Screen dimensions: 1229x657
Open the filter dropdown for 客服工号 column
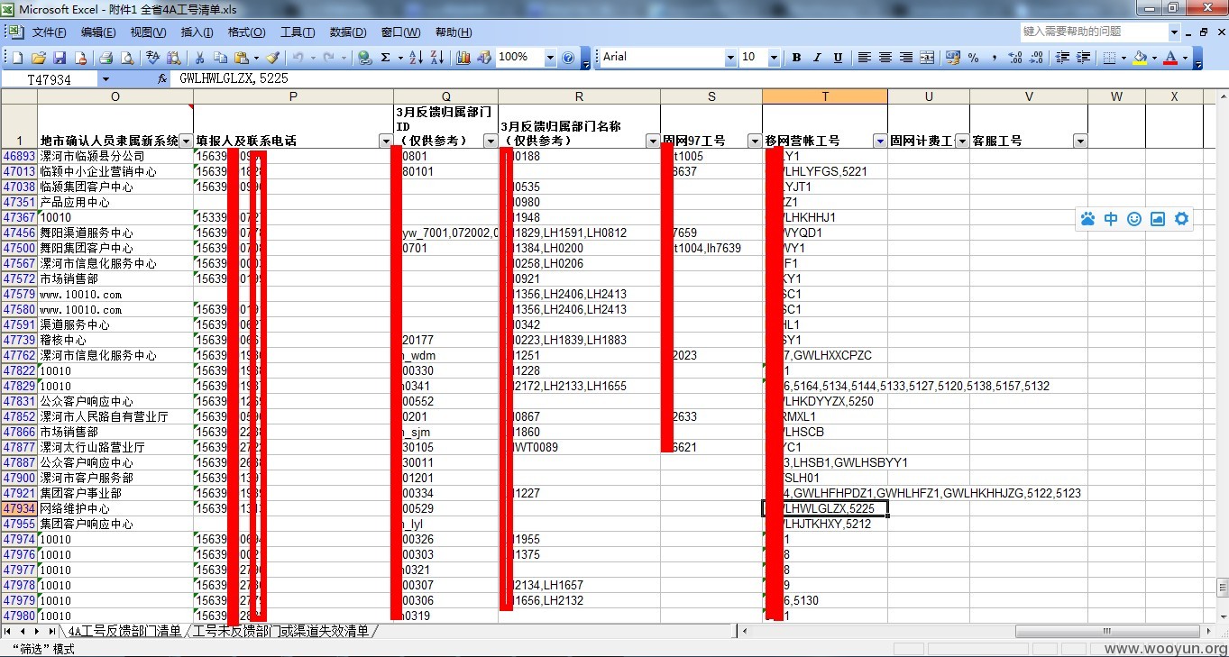1080,141
